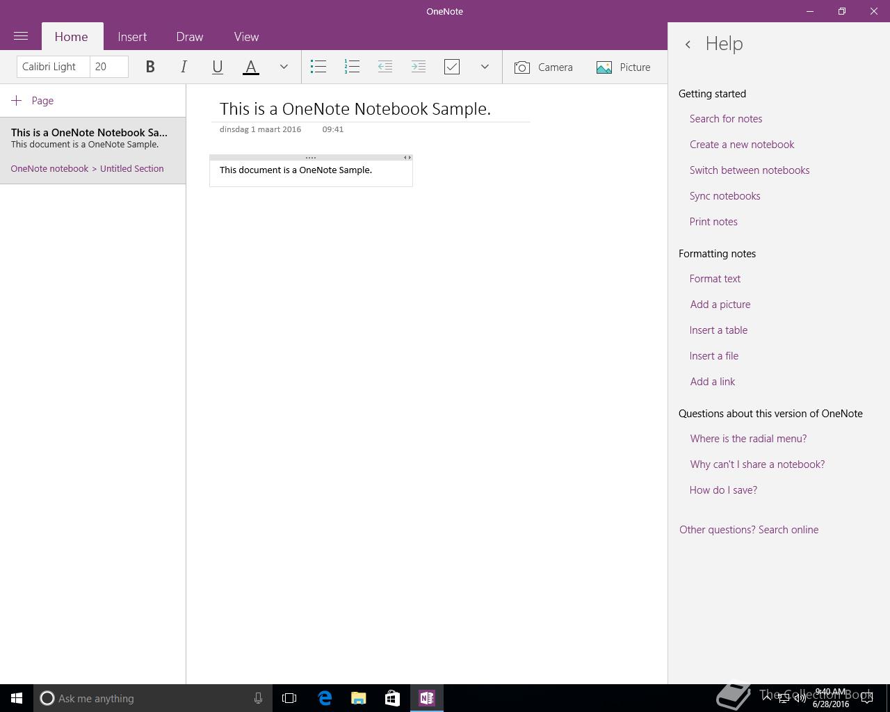Screen dimensions: 890x712
Task: Click the page time 09:41
Action: tap(332, 129)
